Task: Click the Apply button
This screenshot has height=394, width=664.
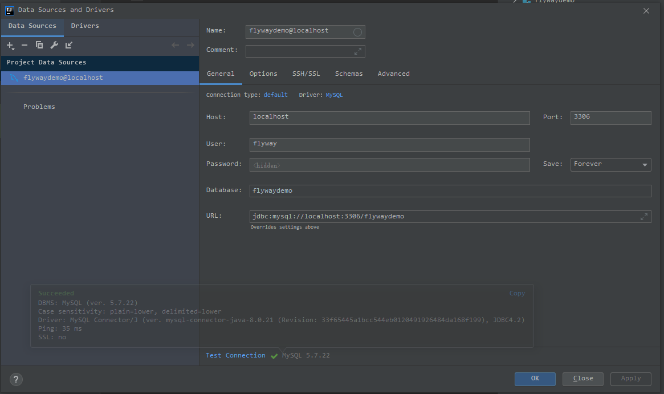Action: coord(631,379)
